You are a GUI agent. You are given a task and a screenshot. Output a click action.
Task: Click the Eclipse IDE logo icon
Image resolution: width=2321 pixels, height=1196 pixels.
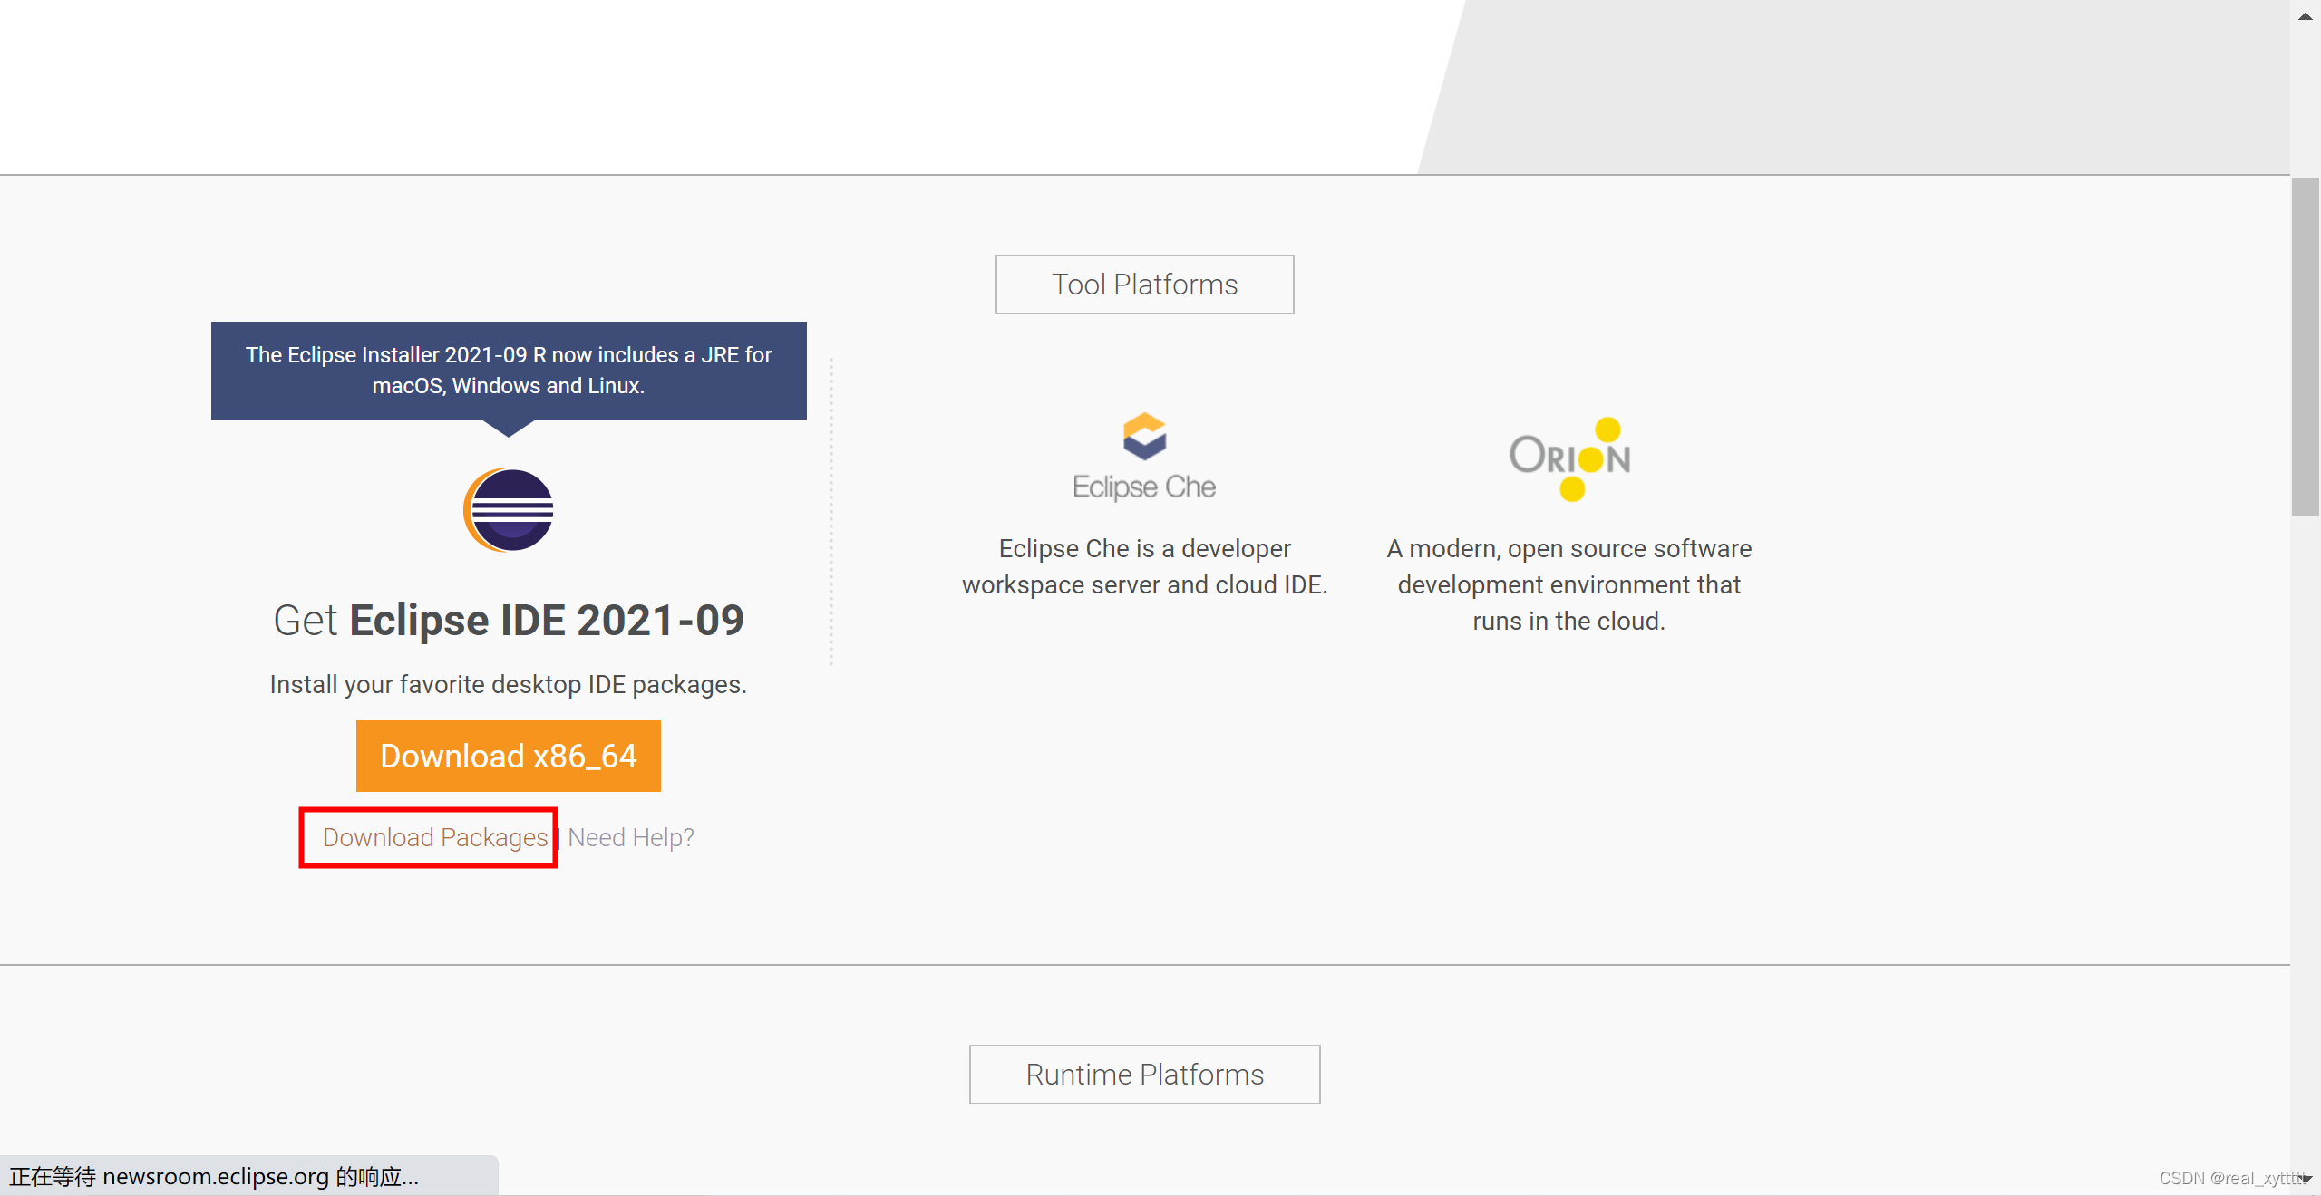coord(509,510)
